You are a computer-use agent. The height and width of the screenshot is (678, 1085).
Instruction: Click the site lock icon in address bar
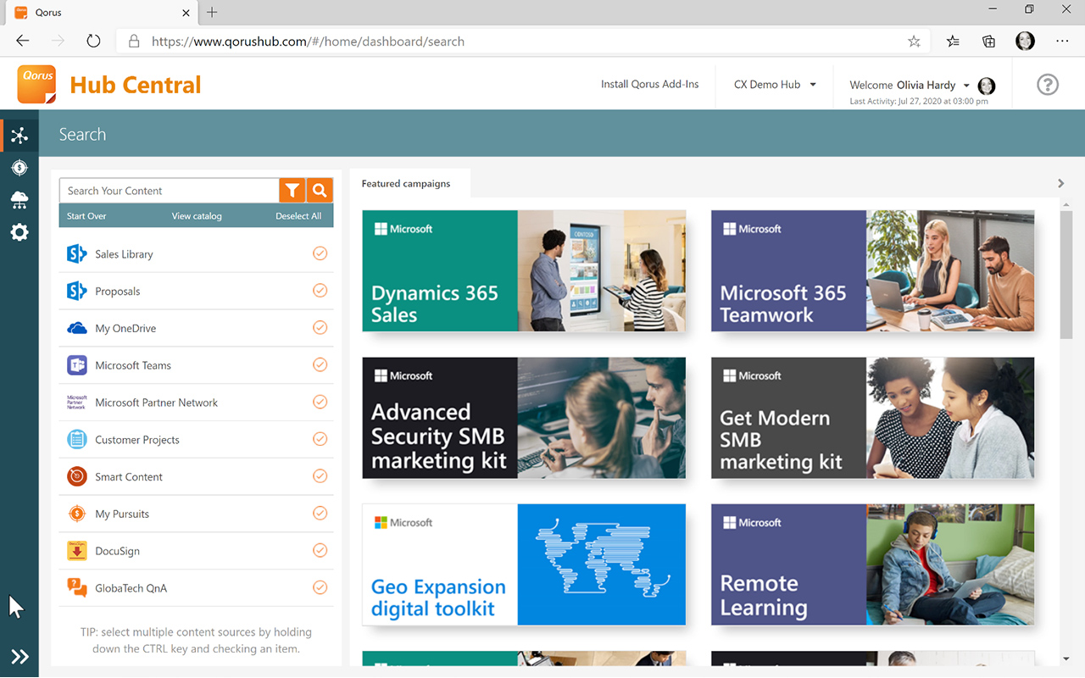pos(133,41)
